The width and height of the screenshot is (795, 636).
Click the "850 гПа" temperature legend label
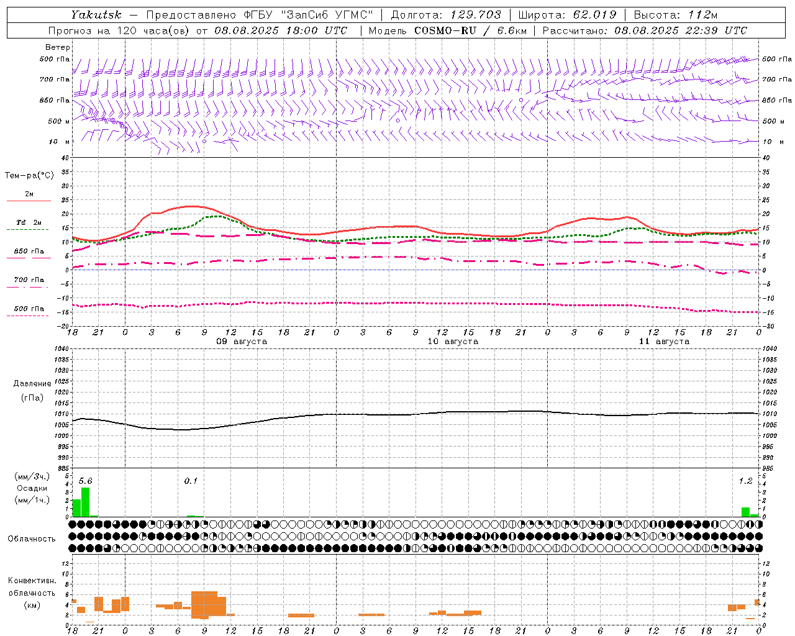pos(29,252)
